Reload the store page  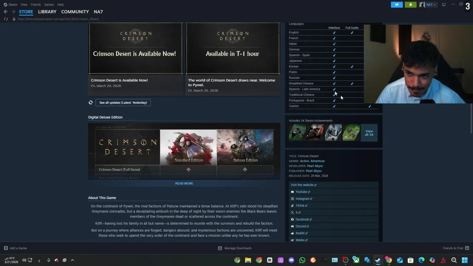[6, 19]
